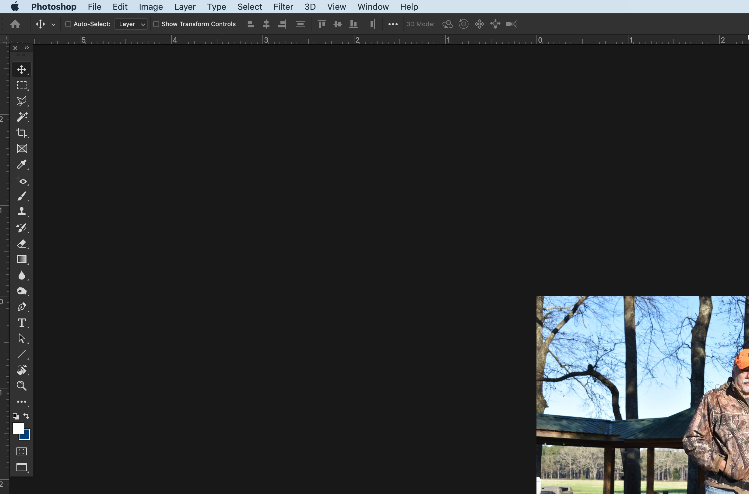Select the Eraser tool

point(22,244)
